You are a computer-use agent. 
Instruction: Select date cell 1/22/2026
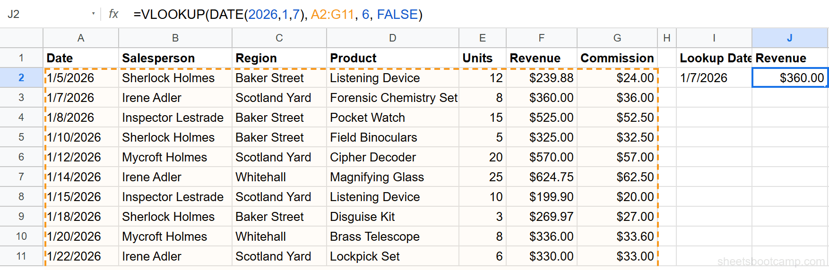pyautogui.click(x=81, y=256)
